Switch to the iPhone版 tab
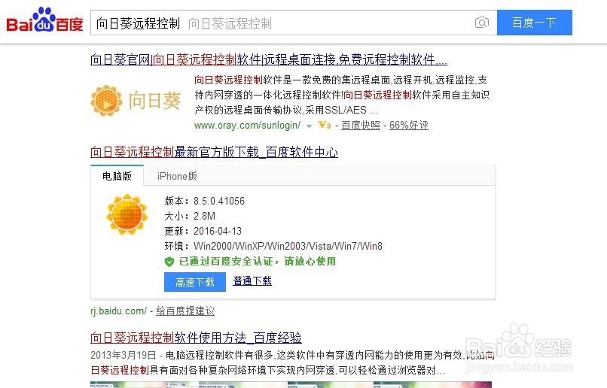This screenshot has height=388, width=607. coord(177,176)
